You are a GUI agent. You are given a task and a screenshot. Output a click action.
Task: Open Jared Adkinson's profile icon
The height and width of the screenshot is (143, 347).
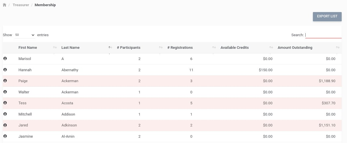[x=5, y=125]
